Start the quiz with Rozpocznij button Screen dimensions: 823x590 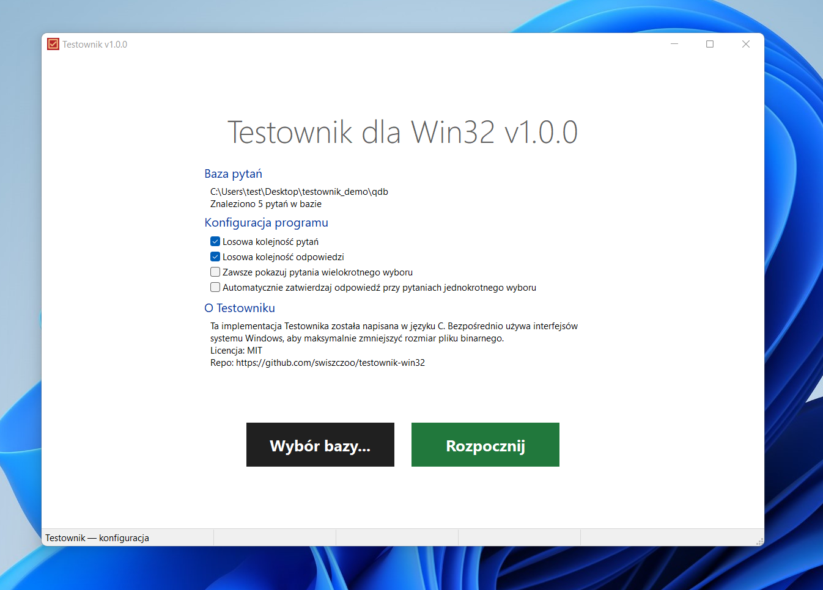pyautogui.click(x=485, y=445)
